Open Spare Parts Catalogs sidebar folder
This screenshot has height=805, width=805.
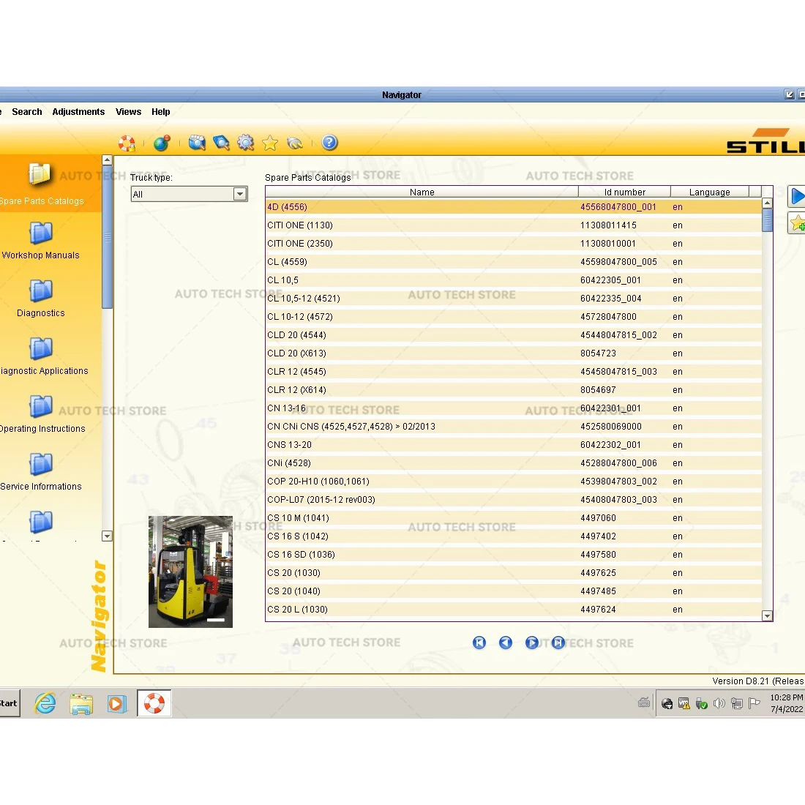pos(40,183)
